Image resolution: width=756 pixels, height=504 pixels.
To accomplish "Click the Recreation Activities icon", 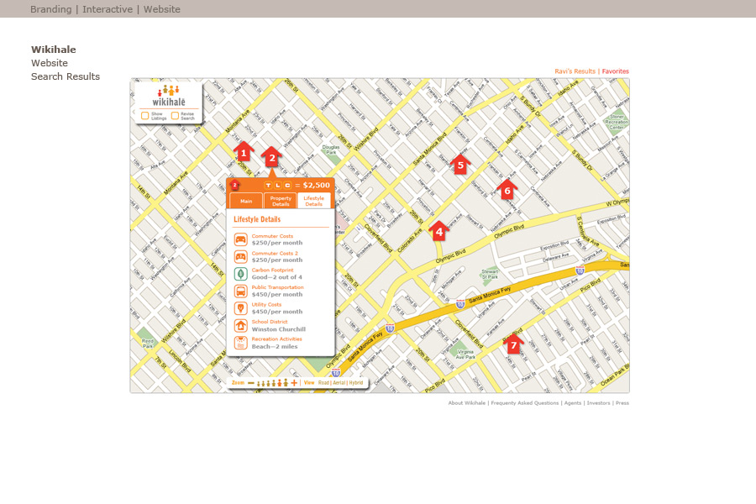I will pos(240,343).
